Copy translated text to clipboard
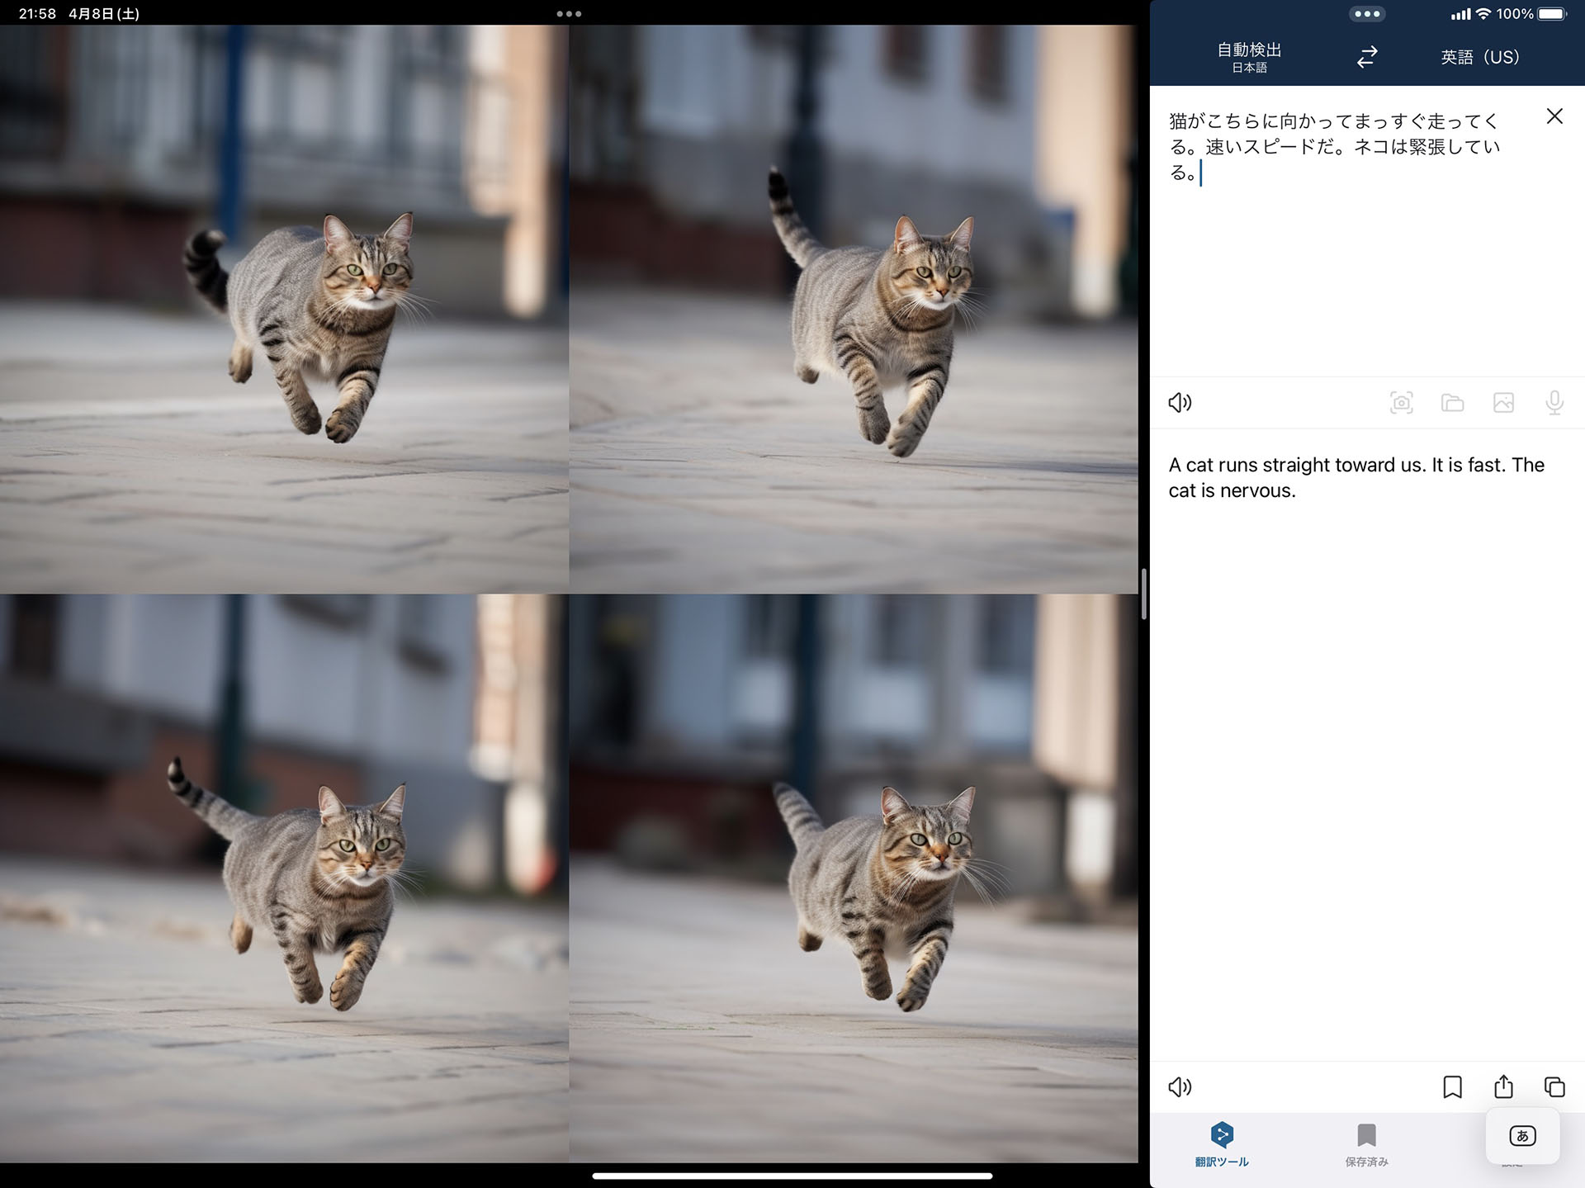Image resolution: width=1585 pixels, height=1188 pixels. click(1554, 1086)
